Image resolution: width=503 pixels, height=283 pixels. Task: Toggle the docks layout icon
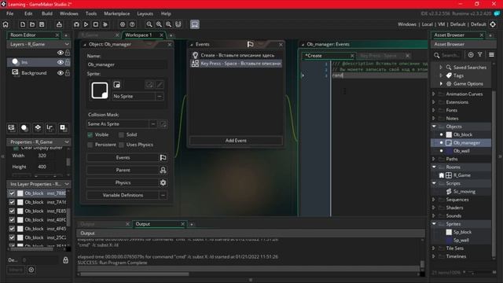(x=195, y=24)
